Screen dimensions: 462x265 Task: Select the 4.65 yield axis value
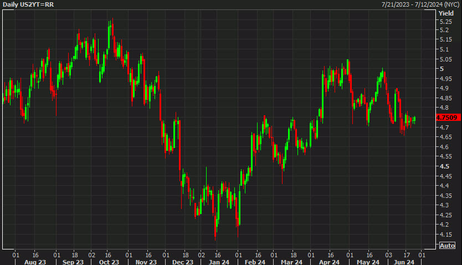tap(446, 137)
